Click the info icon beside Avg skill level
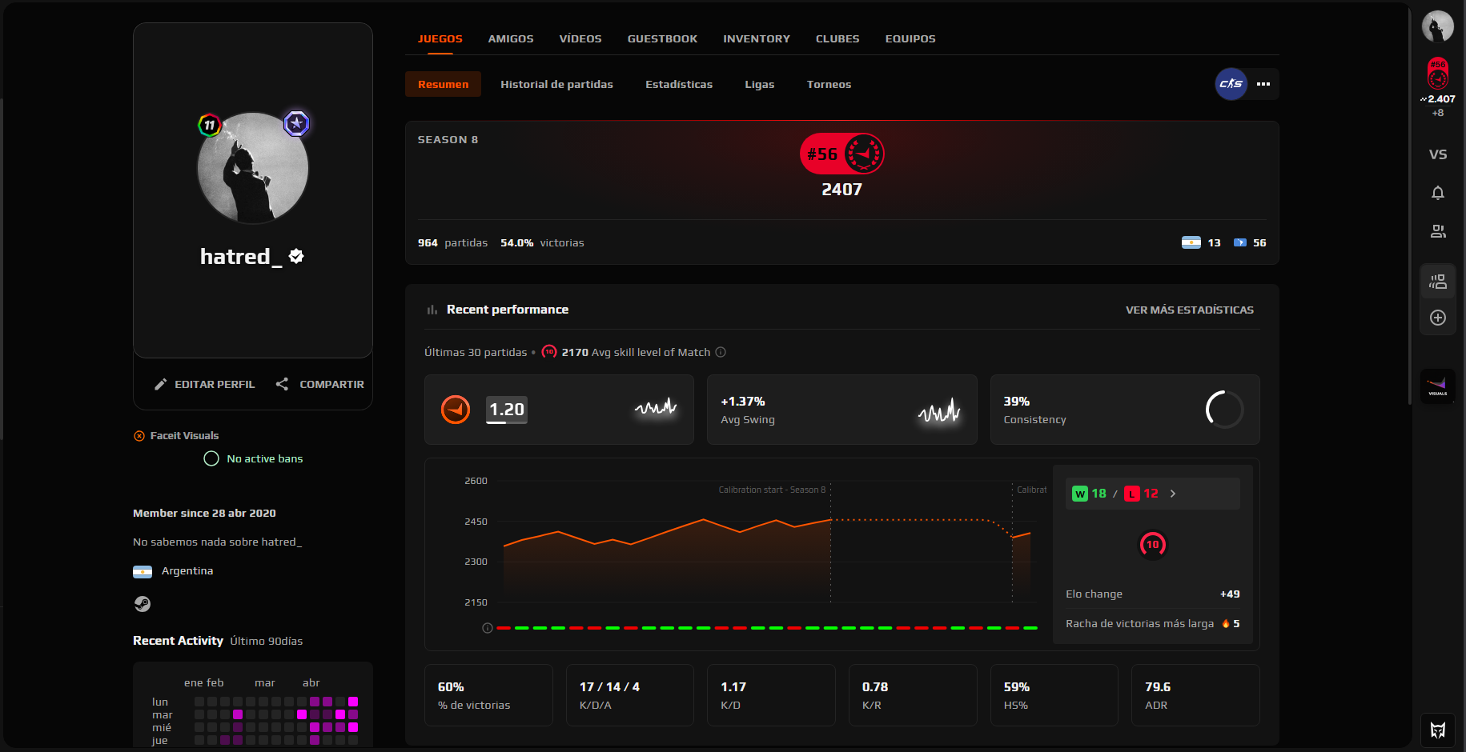Viewport: 1466px width, 752px height. coord(721,352)
